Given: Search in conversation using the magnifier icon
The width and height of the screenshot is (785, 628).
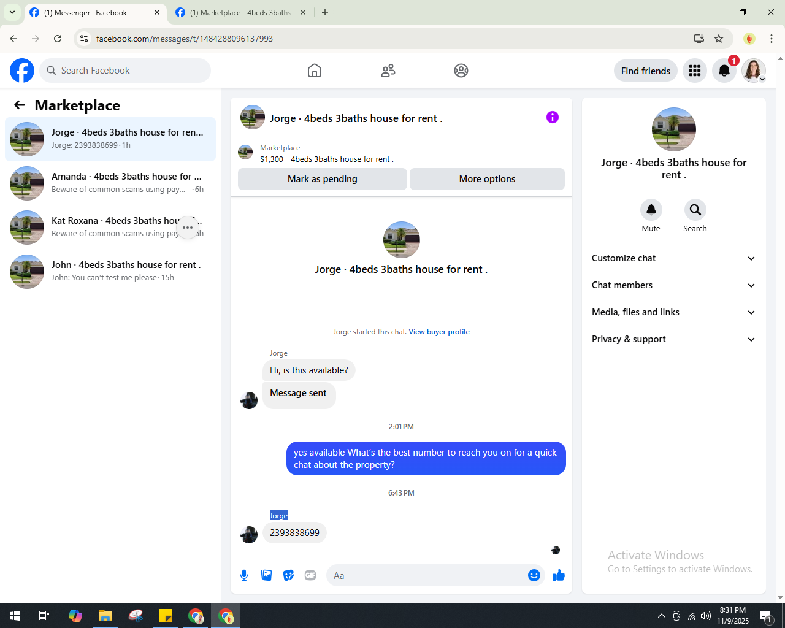Looking at the screenshot, I should pos(695,210).
